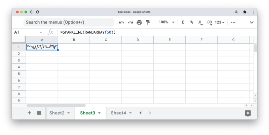Select row 8 header
This screenshot has height=135, width=269.
click(19, 94)
